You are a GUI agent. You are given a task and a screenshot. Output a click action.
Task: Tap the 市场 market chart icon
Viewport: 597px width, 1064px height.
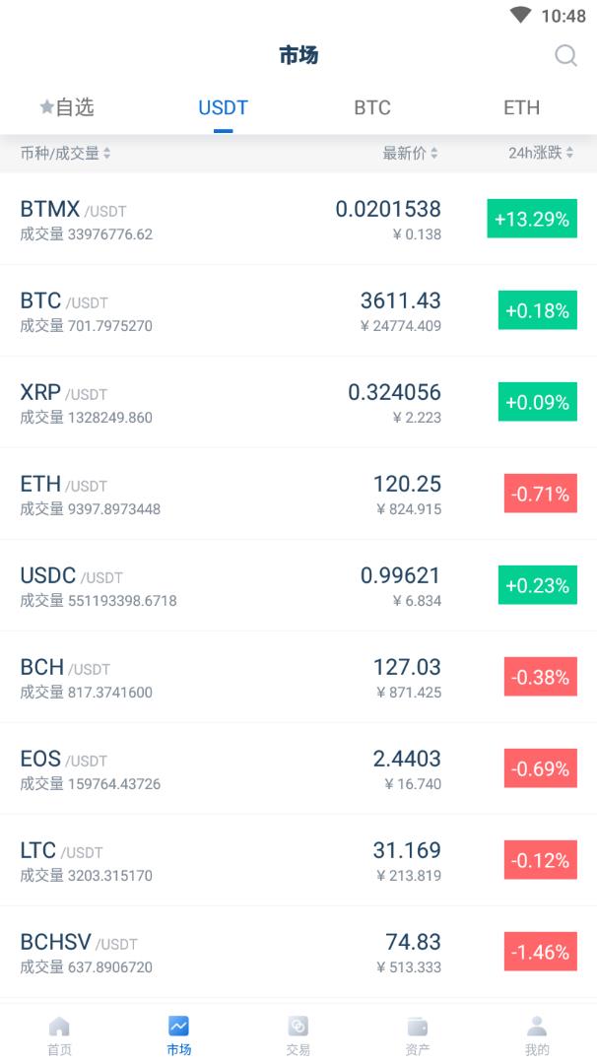coord(178,1026)
